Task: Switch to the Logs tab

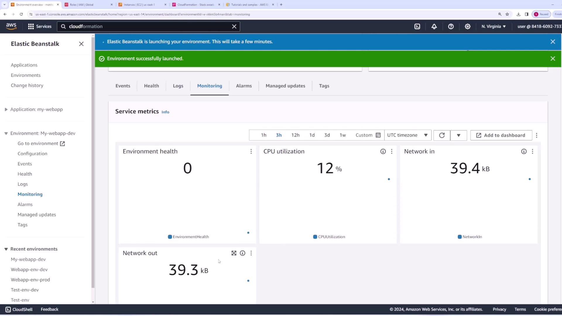Action: [178, 86]
